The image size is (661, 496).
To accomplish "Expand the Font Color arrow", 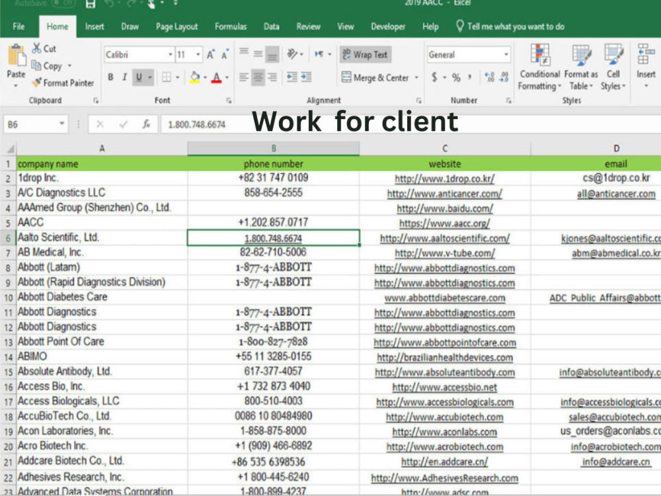I will (227, 77).
